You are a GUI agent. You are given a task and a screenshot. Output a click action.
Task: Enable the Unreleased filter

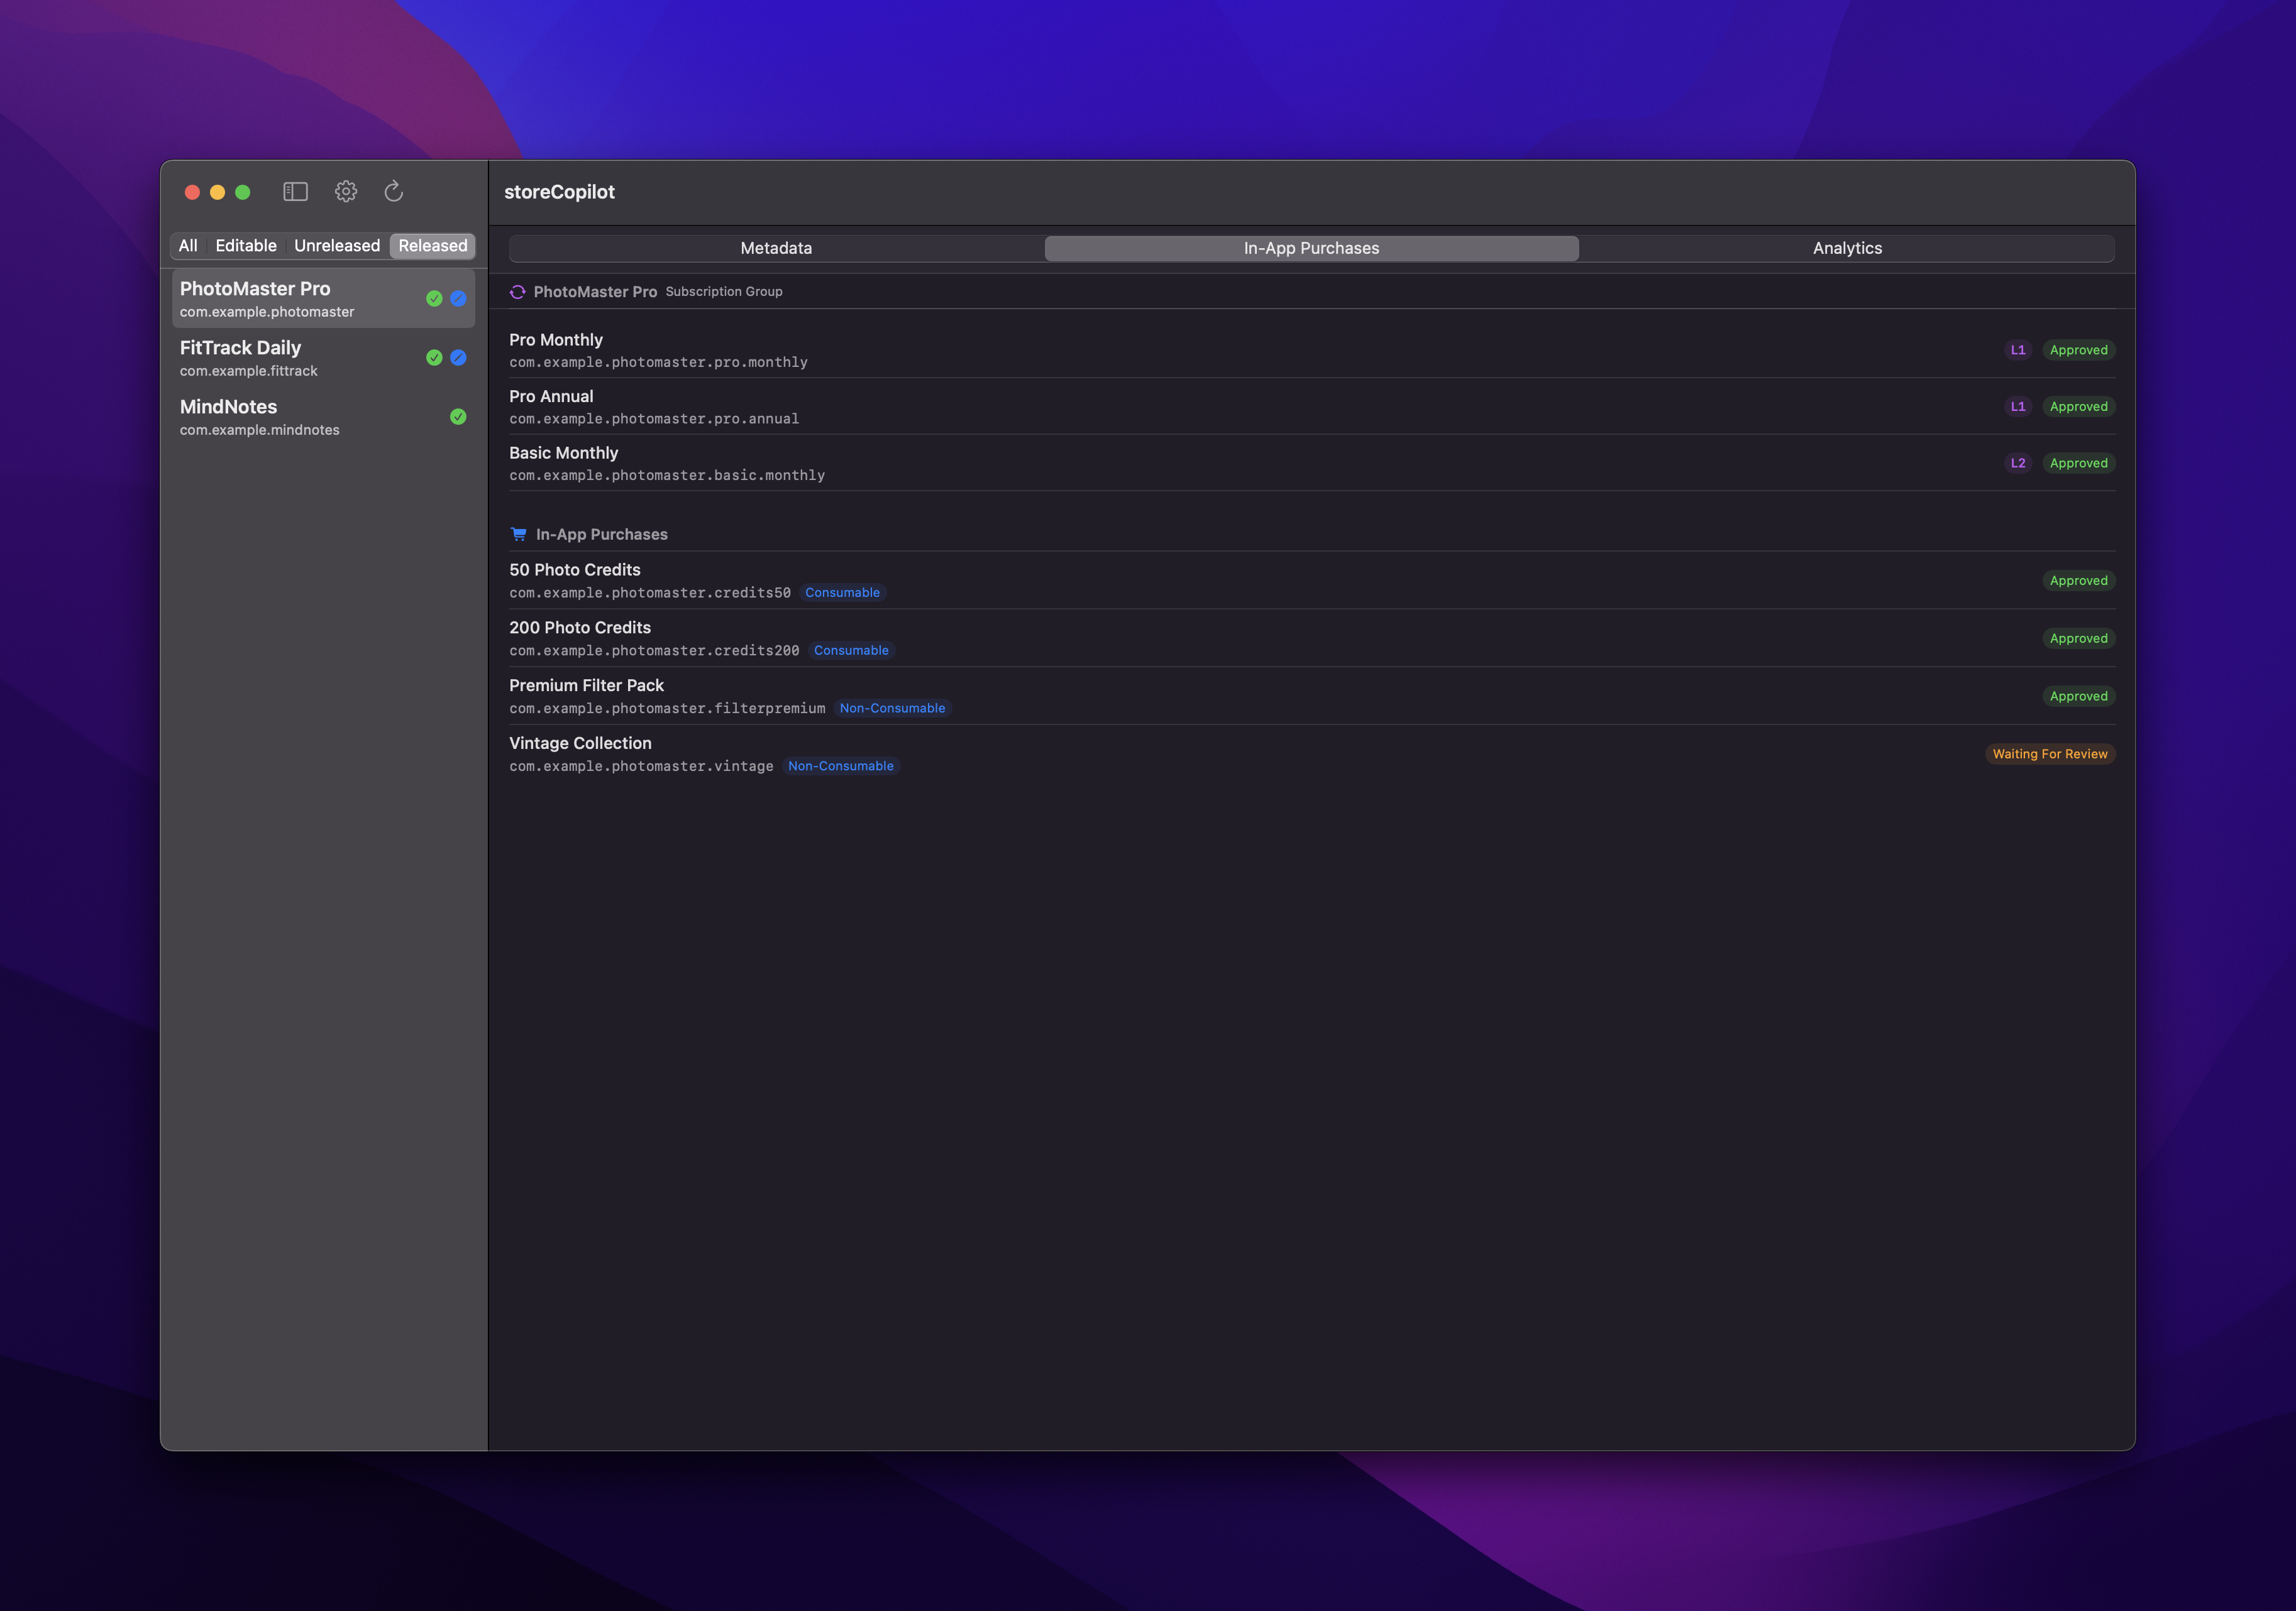[337, 245]
